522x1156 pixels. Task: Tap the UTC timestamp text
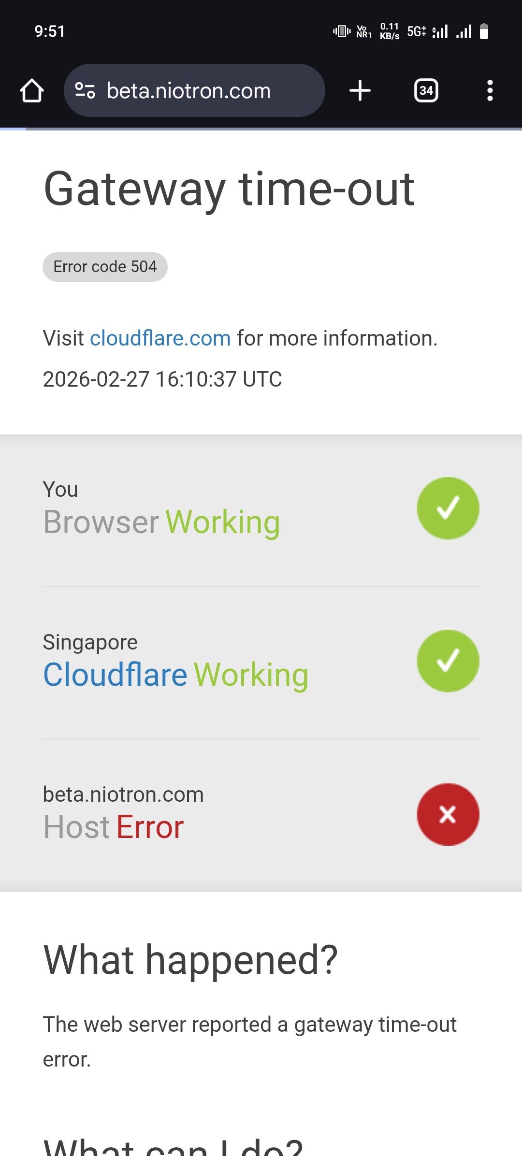162,379
